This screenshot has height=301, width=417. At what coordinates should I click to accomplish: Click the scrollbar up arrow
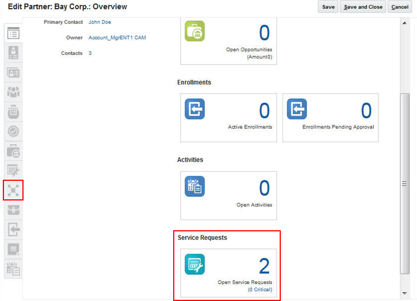coord(405,23)
